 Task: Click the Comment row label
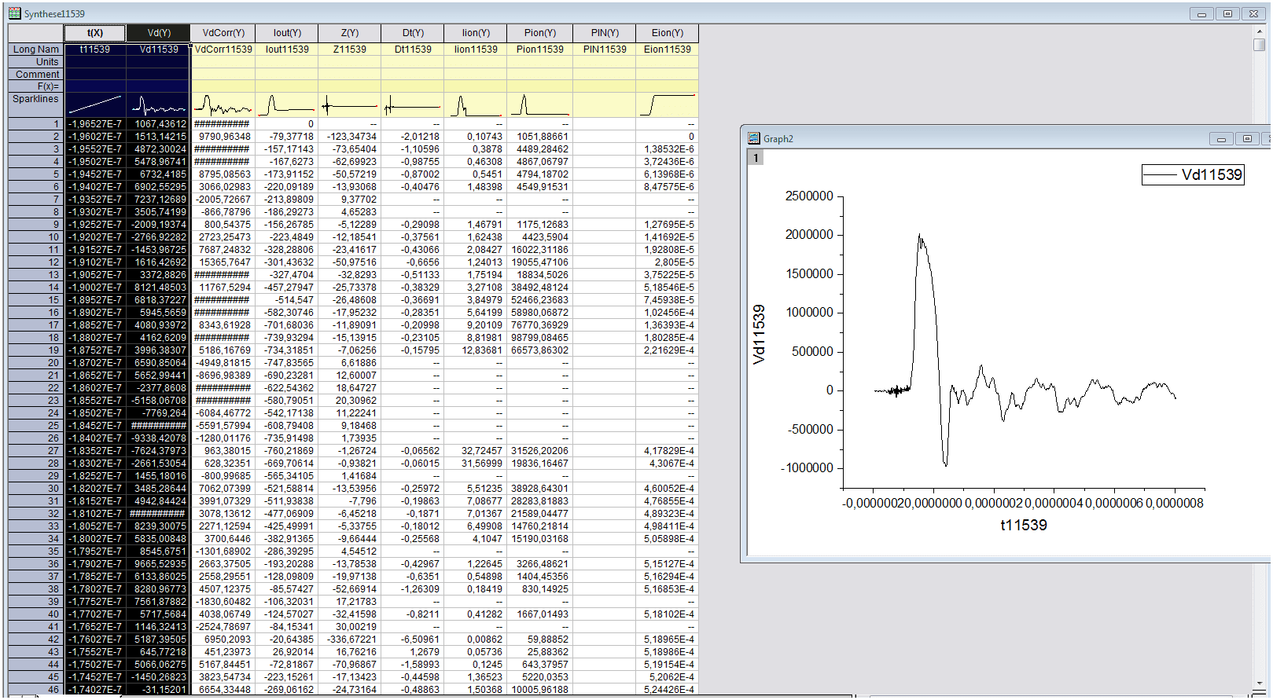pyautogui.click(x=36, y=74)
